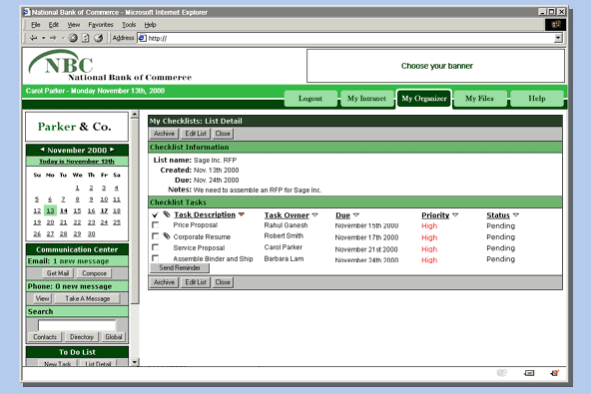This screenshot has width=591, height=394.
Task: Click the bottom Close button
Action: tap(223, 282)
